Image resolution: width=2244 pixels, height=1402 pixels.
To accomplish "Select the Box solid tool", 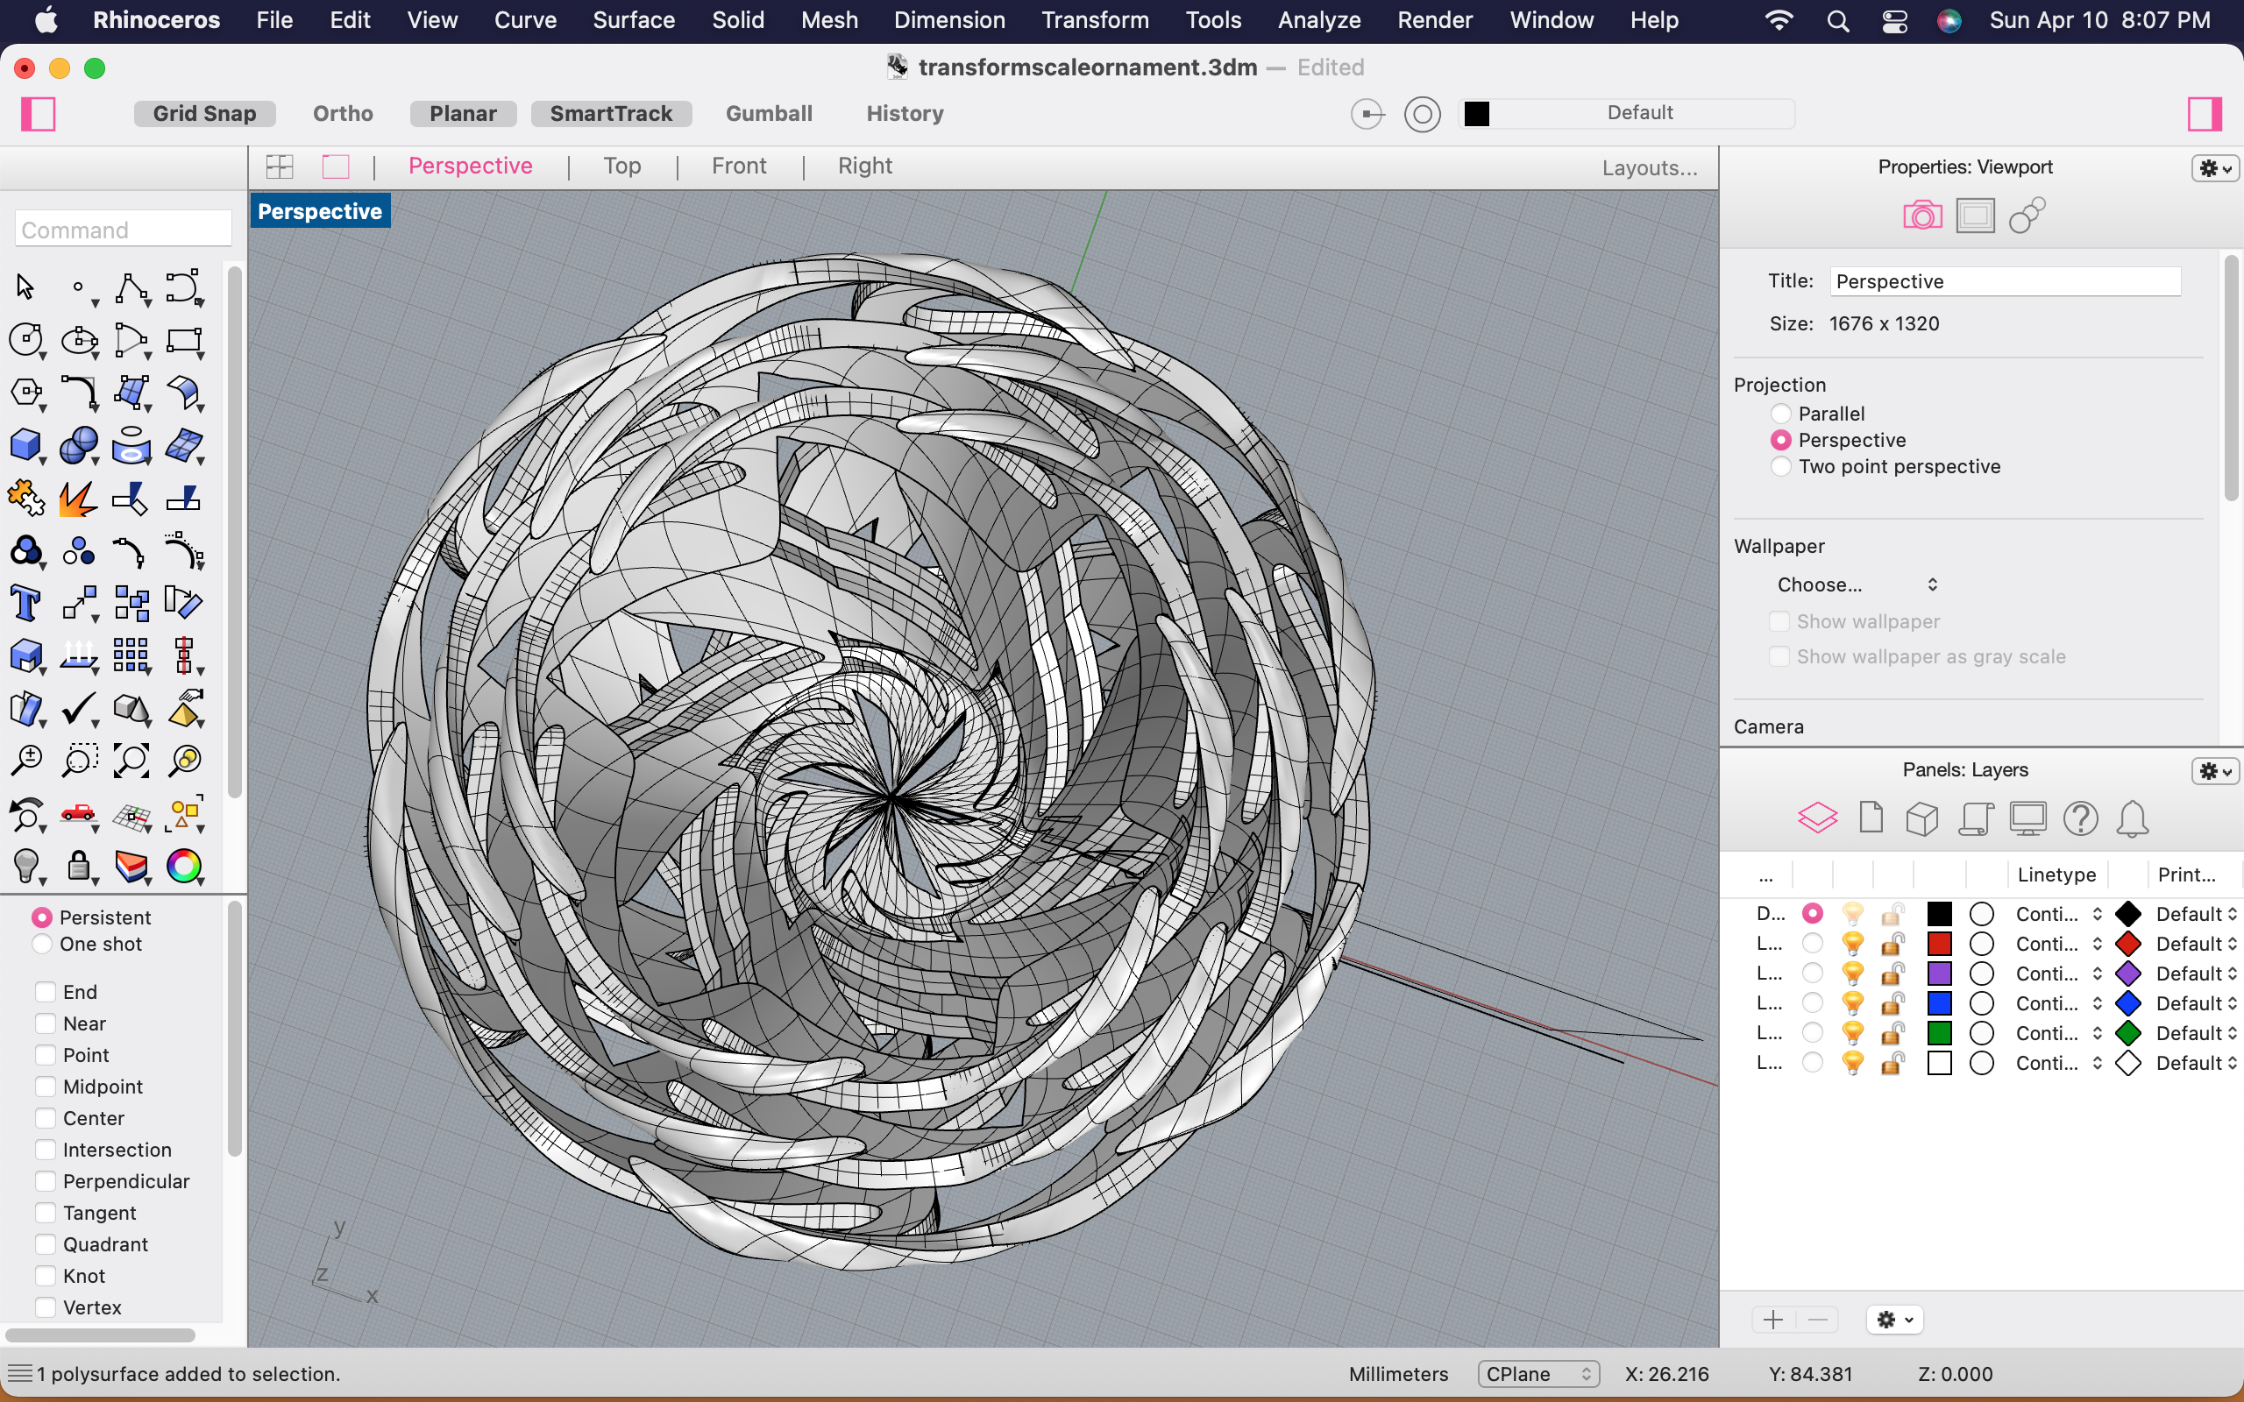I will pos(27,446).
